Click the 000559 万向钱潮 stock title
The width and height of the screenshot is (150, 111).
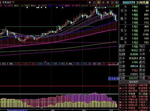click(136, 2)
